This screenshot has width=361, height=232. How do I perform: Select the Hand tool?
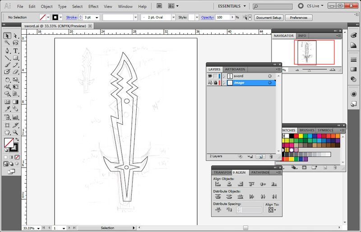coord(7,132)
